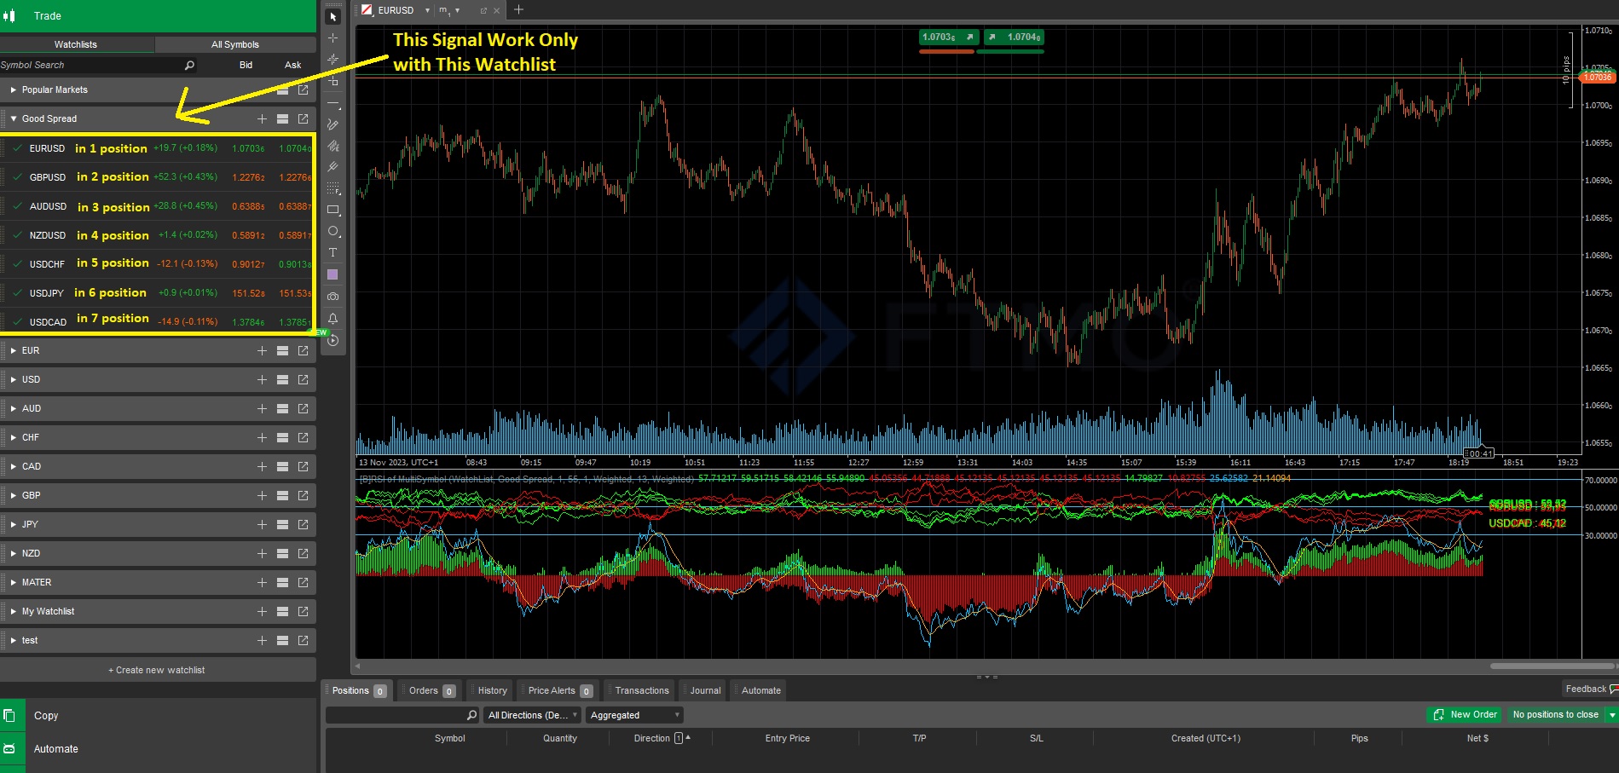Collapse the Good Spread watchlist
This screenshot has width=1619, height=773.
click(x=13, y=118)
